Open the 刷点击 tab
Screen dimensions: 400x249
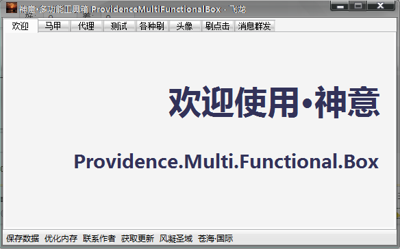pyautogui.click(x=218, y=26)
